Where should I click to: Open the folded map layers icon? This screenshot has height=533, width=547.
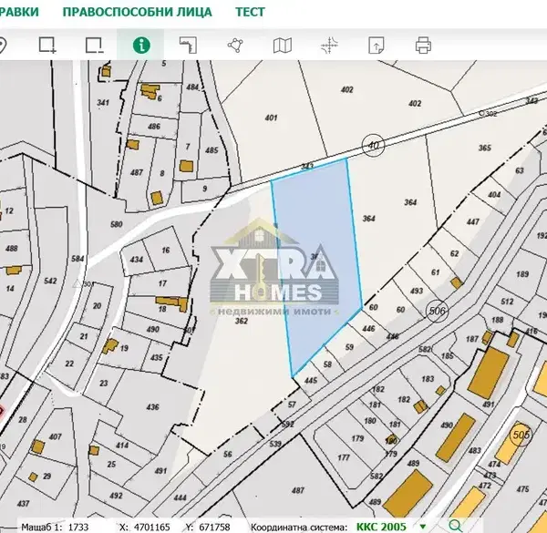[x=283, y=46]
